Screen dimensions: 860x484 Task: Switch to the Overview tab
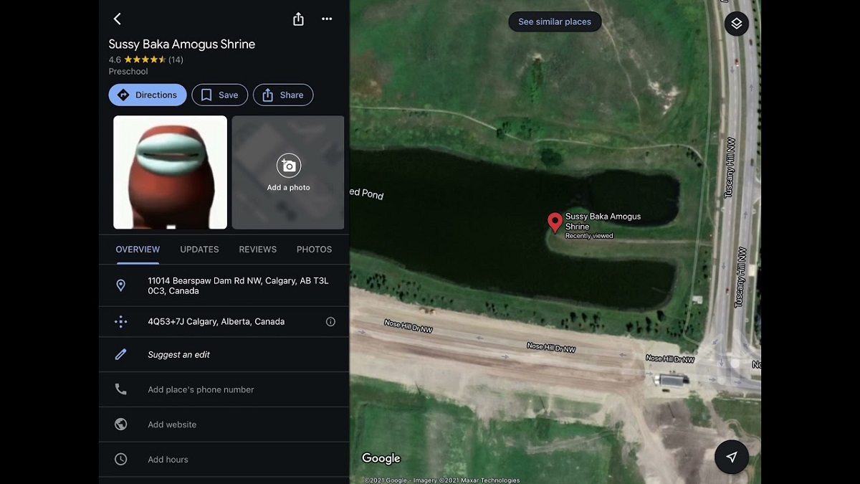(x=138, y=250)
